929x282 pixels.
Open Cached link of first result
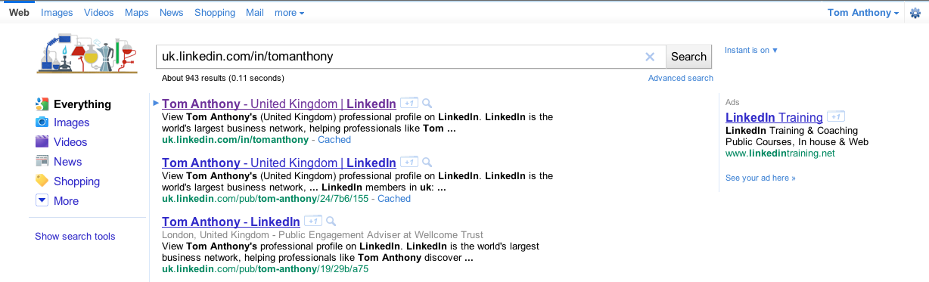pyautogui.click(x=334, y=140)
